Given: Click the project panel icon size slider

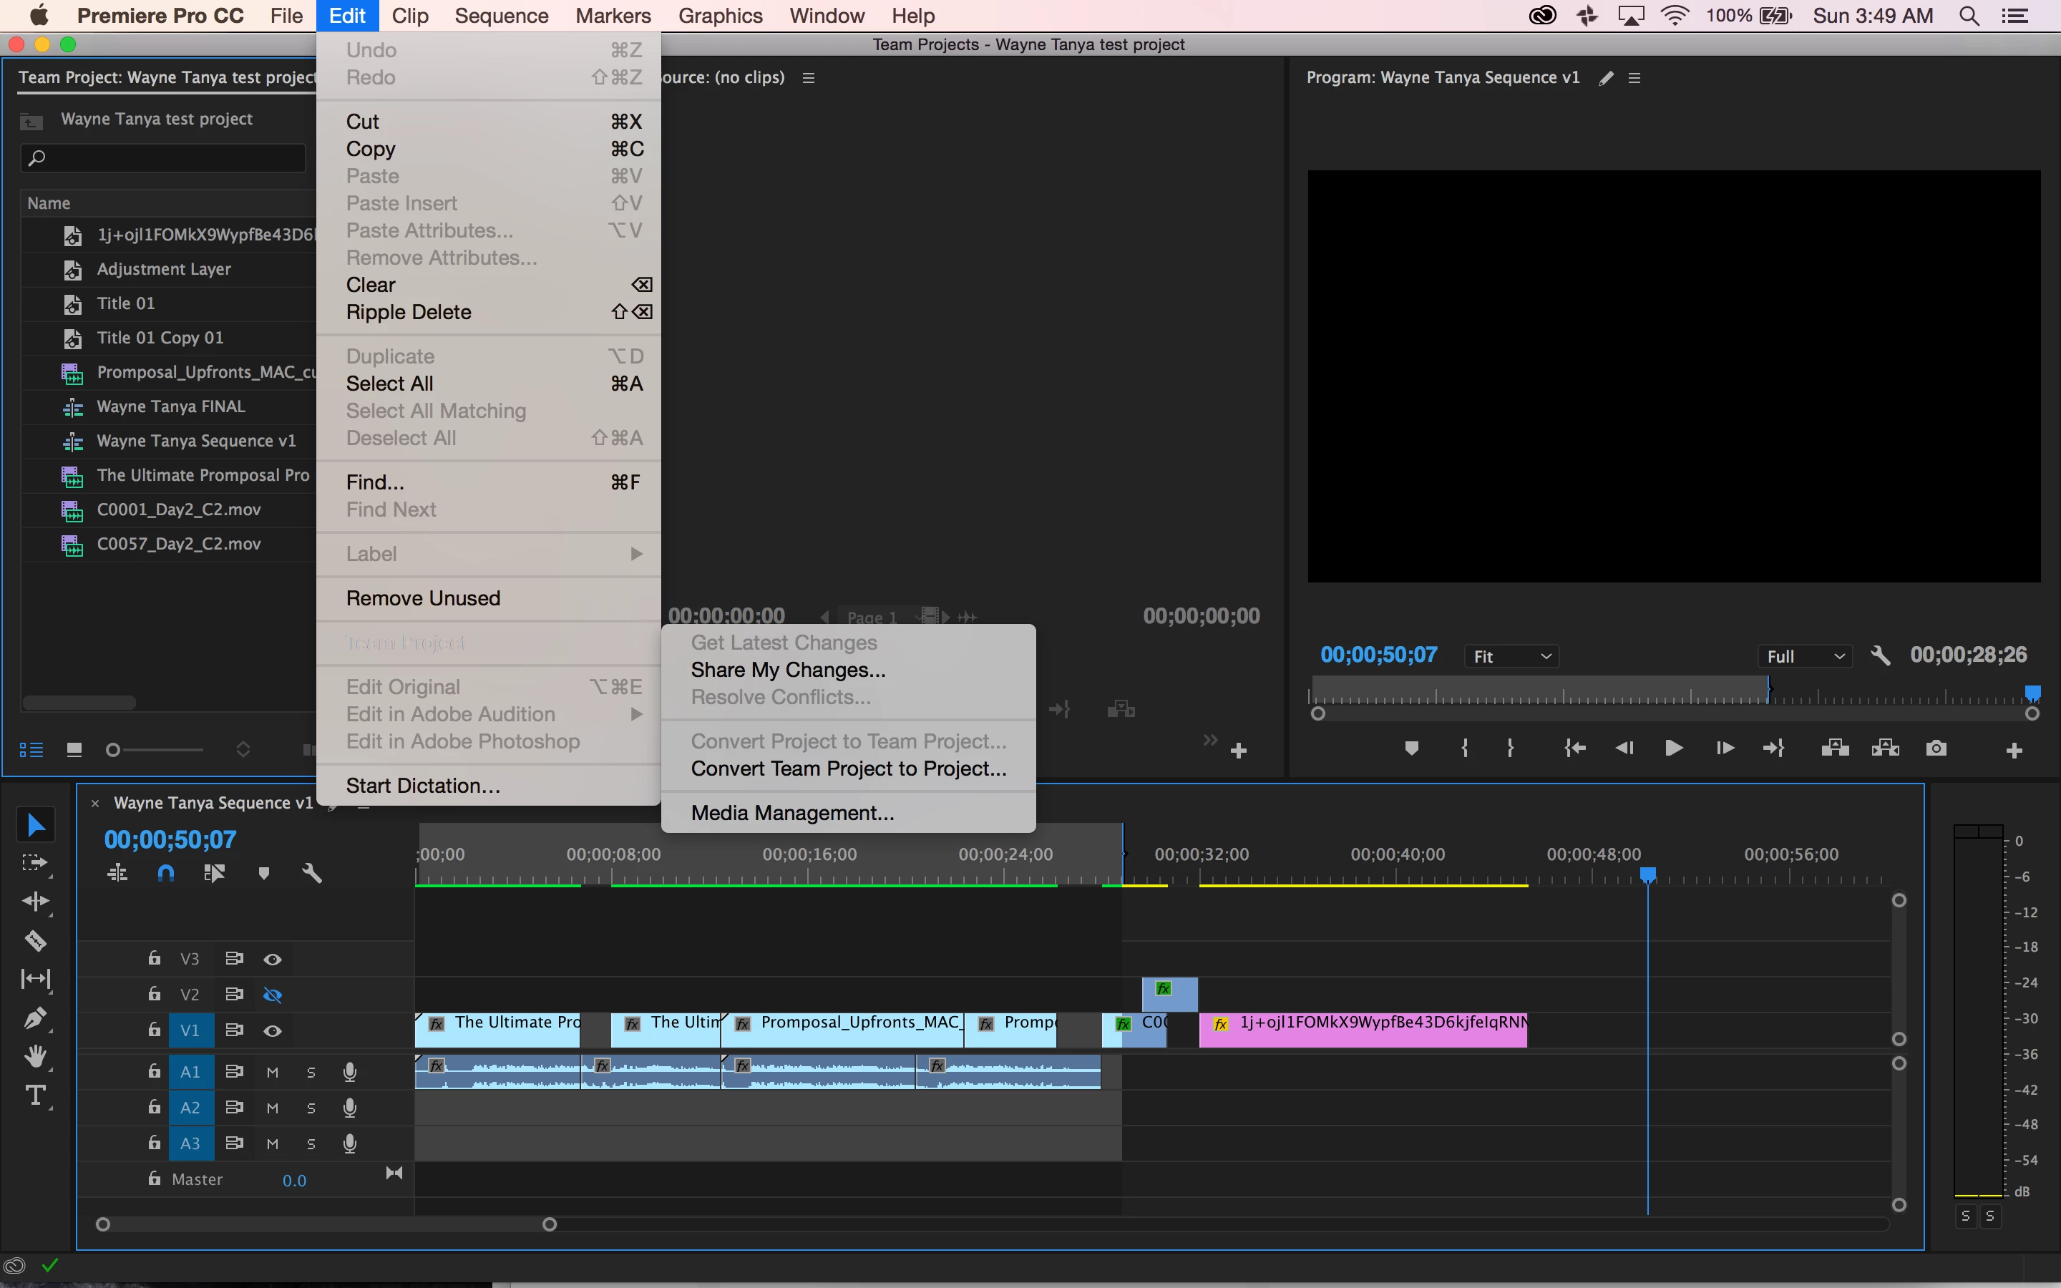Looking at the screenshot, I should coord(113,750).
